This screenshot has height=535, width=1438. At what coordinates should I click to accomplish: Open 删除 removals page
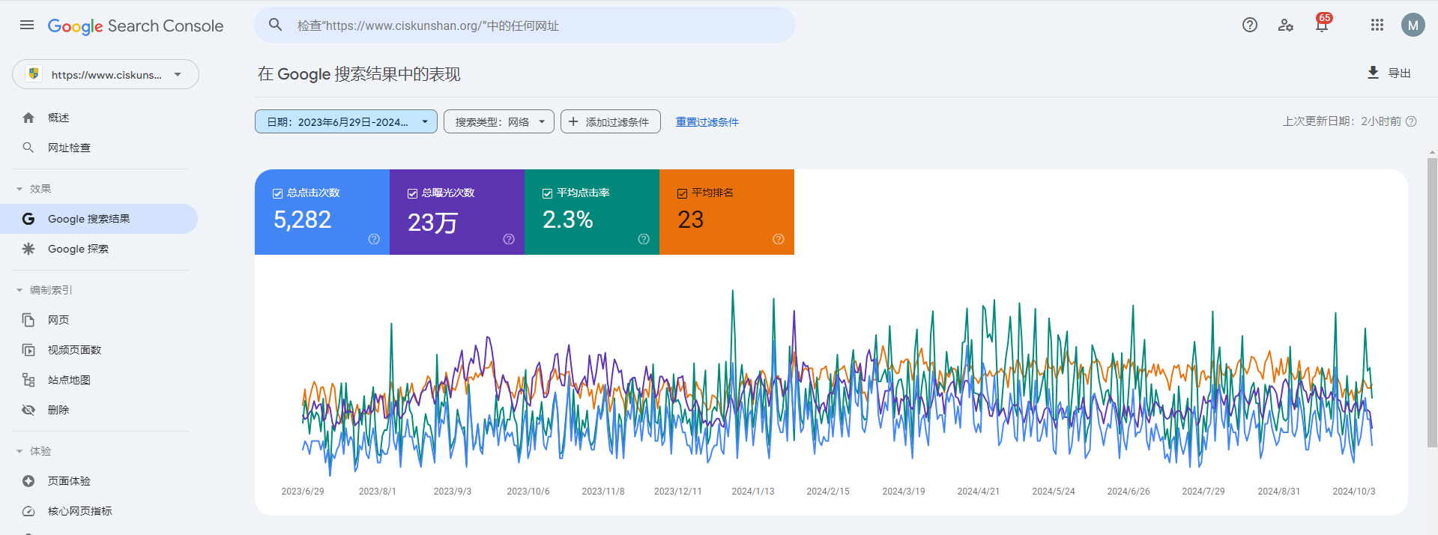pyautogui.click(x=99, y=410)
